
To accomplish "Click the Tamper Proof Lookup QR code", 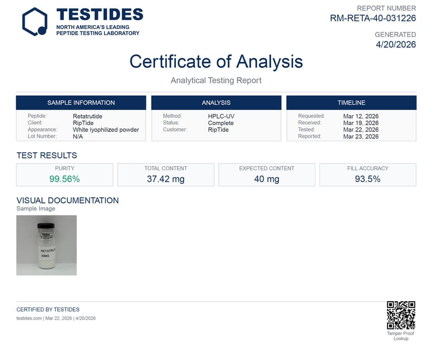I will (401, 315).
